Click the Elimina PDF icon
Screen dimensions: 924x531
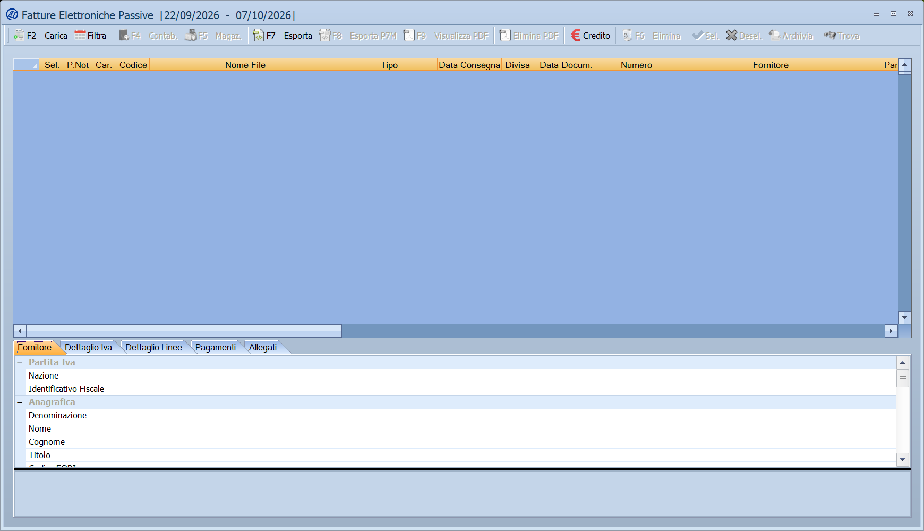coord(505,36)
